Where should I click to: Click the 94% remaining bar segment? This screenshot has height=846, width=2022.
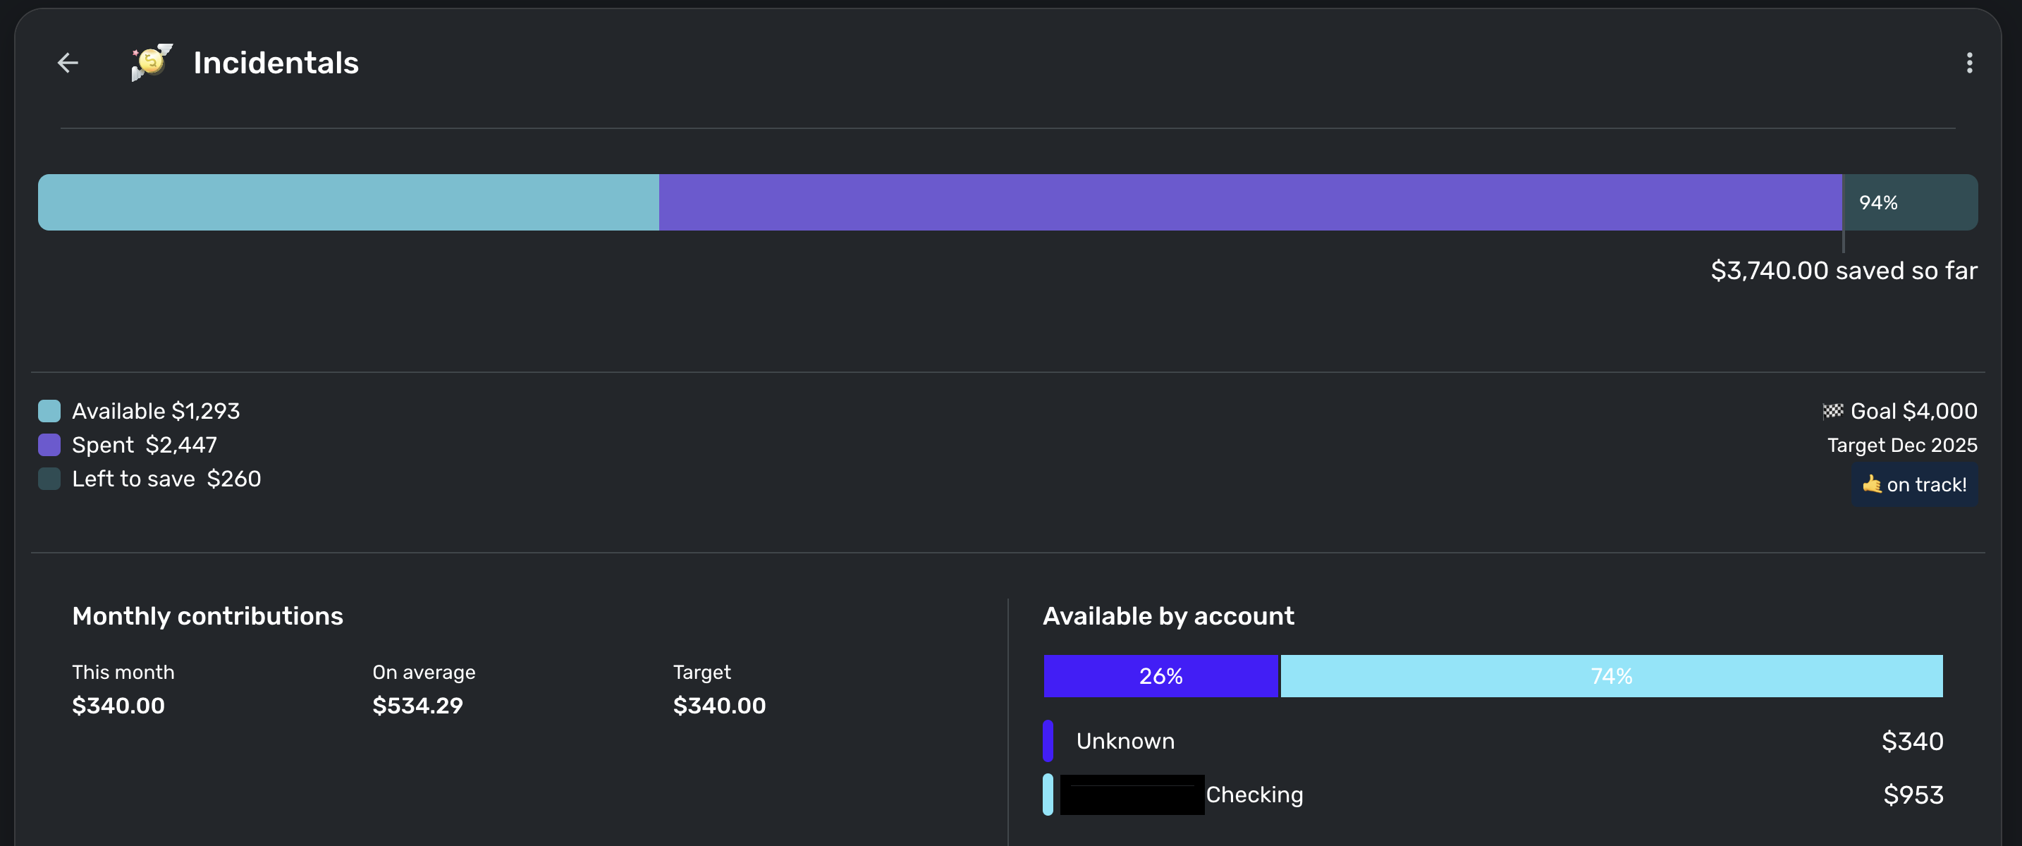[1909, 202]
